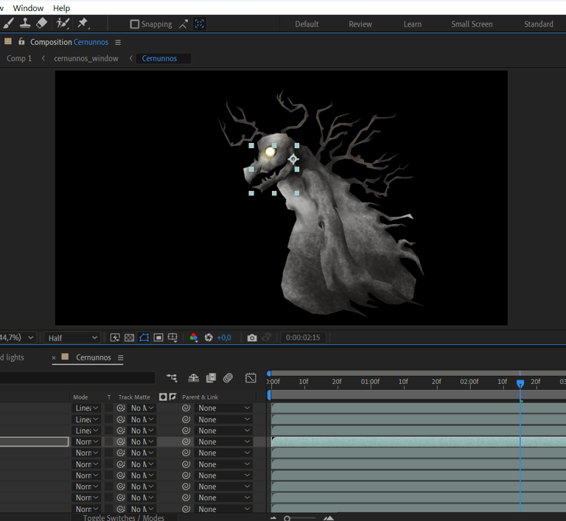Open the Window menu
This screenshot has width=566, height=521.
29,8
